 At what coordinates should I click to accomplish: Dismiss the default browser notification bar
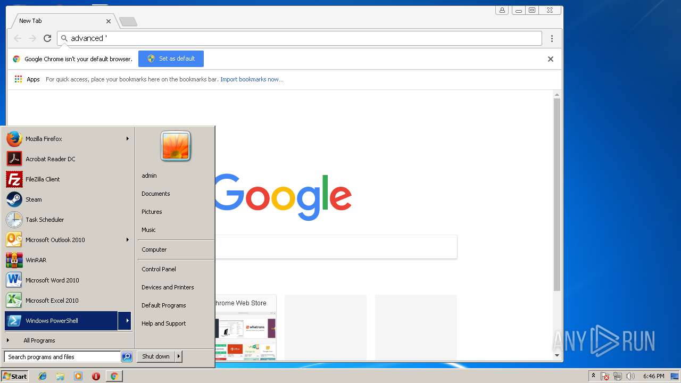tap(551, 59)
